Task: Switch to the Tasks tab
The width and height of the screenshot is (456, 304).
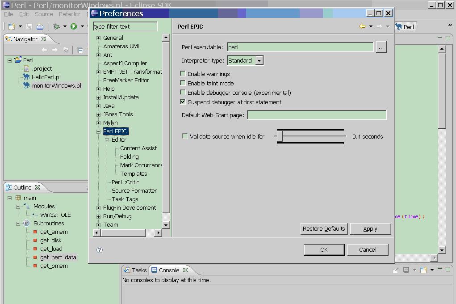Action: pos(135,270)
